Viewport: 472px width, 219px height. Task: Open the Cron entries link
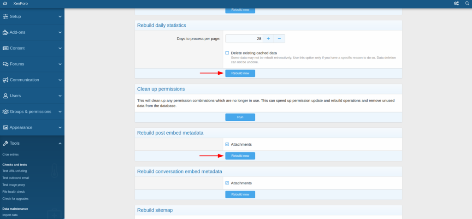[x=11, y=154]
